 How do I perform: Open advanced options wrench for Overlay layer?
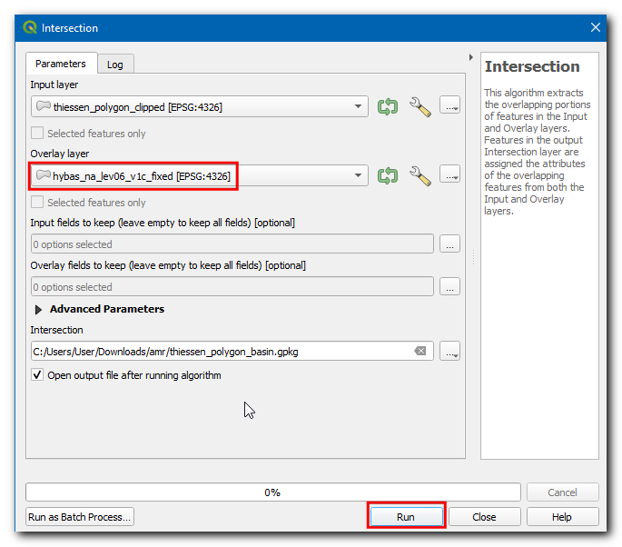[x=420, y=175]
